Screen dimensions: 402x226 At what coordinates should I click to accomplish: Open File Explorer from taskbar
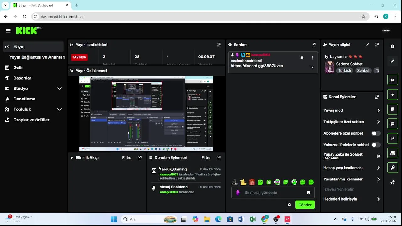point(207,219)
